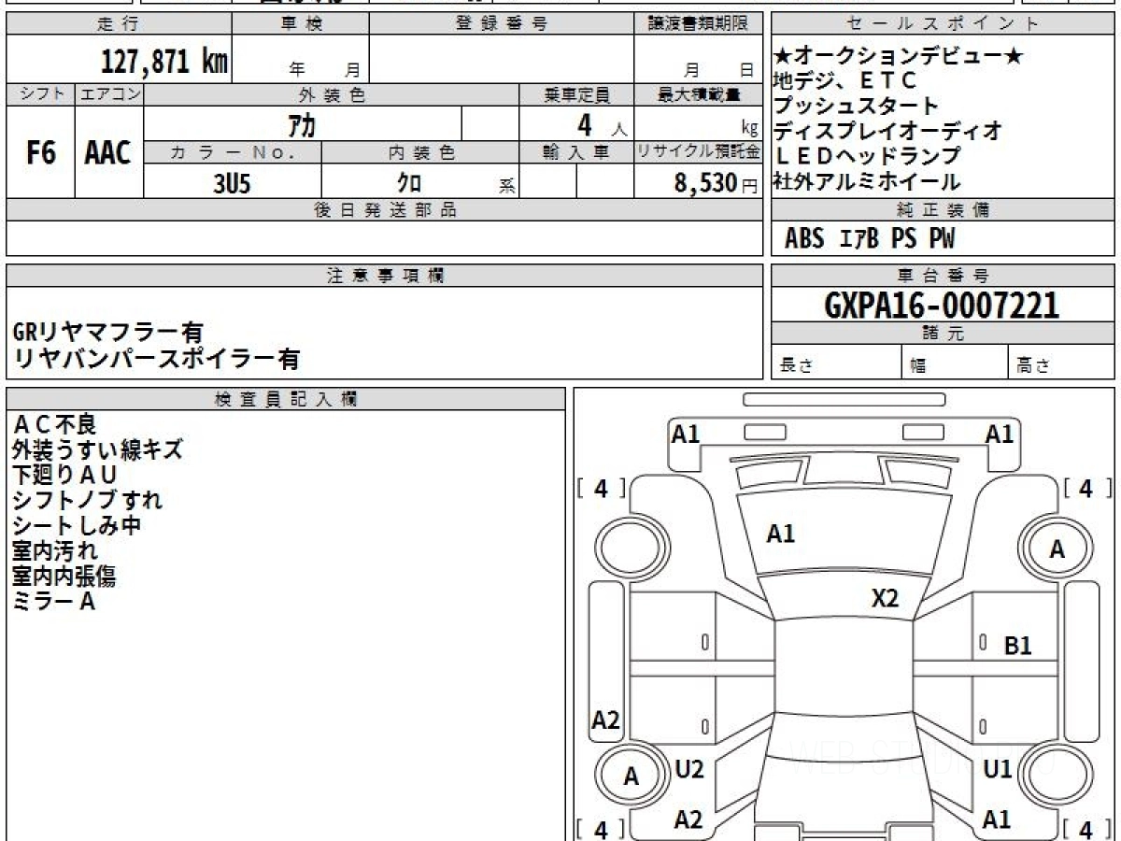Select the inspector note シートしみ中

tap(77, 525)
